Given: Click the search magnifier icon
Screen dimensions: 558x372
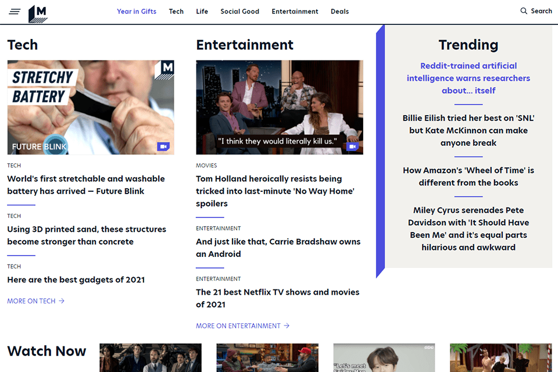Looking at the screenshot, I should click(x=524, y=10).
